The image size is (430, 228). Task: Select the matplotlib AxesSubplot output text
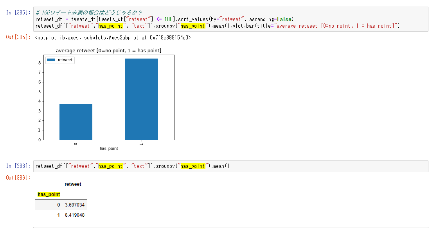(x=113, y=37)
